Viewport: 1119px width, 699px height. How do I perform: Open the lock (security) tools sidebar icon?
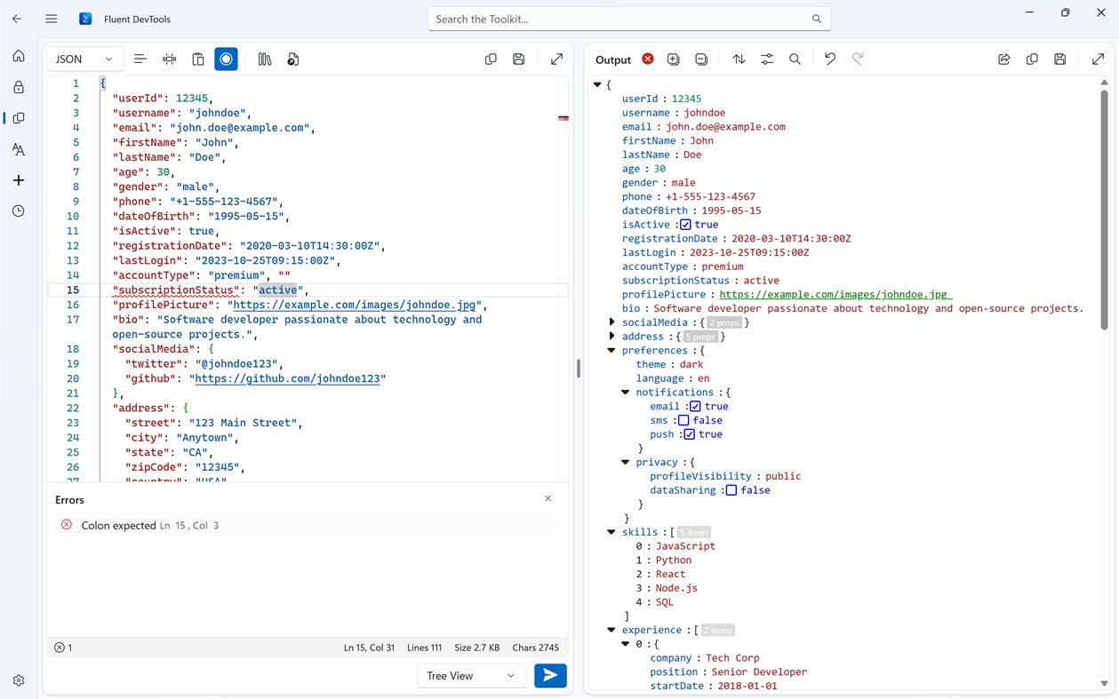click(19, 87)
